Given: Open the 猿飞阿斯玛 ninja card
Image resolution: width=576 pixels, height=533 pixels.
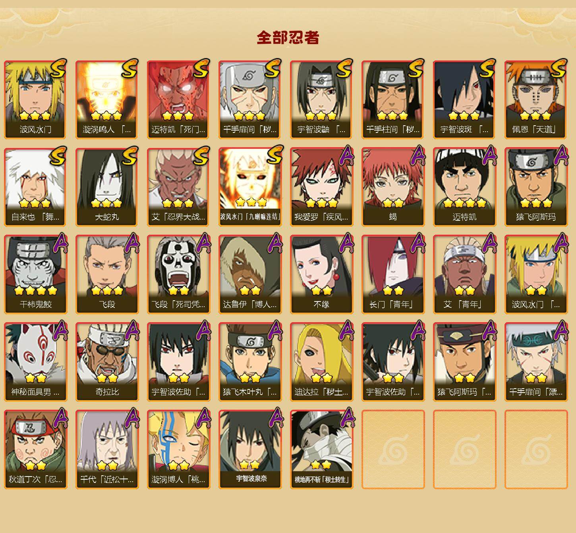Looking at the screenshot, I should (x=536, y=187).
